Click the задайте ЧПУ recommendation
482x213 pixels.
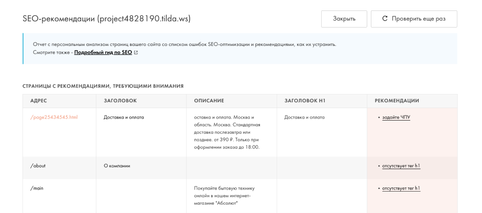point(396,117)
